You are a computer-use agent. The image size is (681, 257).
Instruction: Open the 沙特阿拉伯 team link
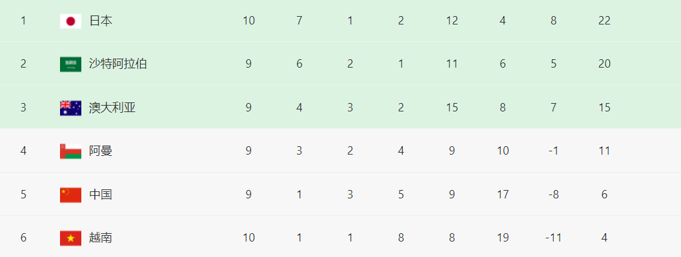pyautogui.click(x=118, y=64)
